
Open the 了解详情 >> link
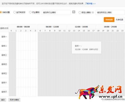point(90,4)
